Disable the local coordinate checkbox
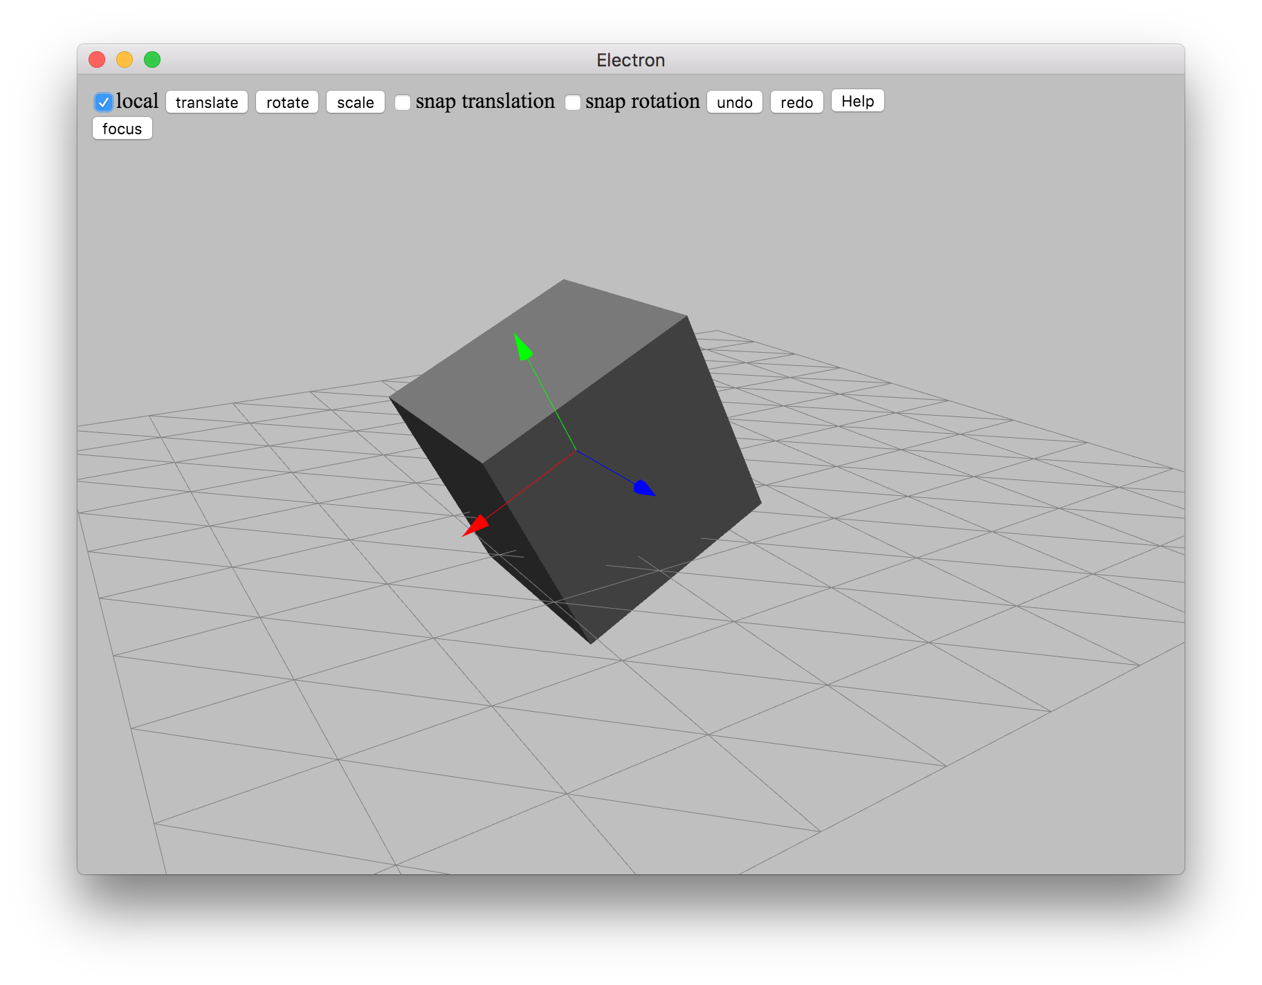Screen dimensions: 1262x985 tap(104, 102)
